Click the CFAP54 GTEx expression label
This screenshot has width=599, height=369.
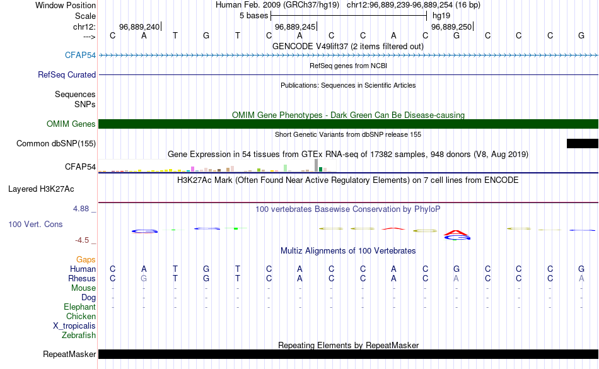click(80, 167)
